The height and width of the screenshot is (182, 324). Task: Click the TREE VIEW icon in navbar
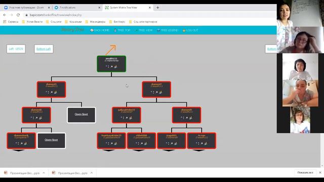[136, 30]
